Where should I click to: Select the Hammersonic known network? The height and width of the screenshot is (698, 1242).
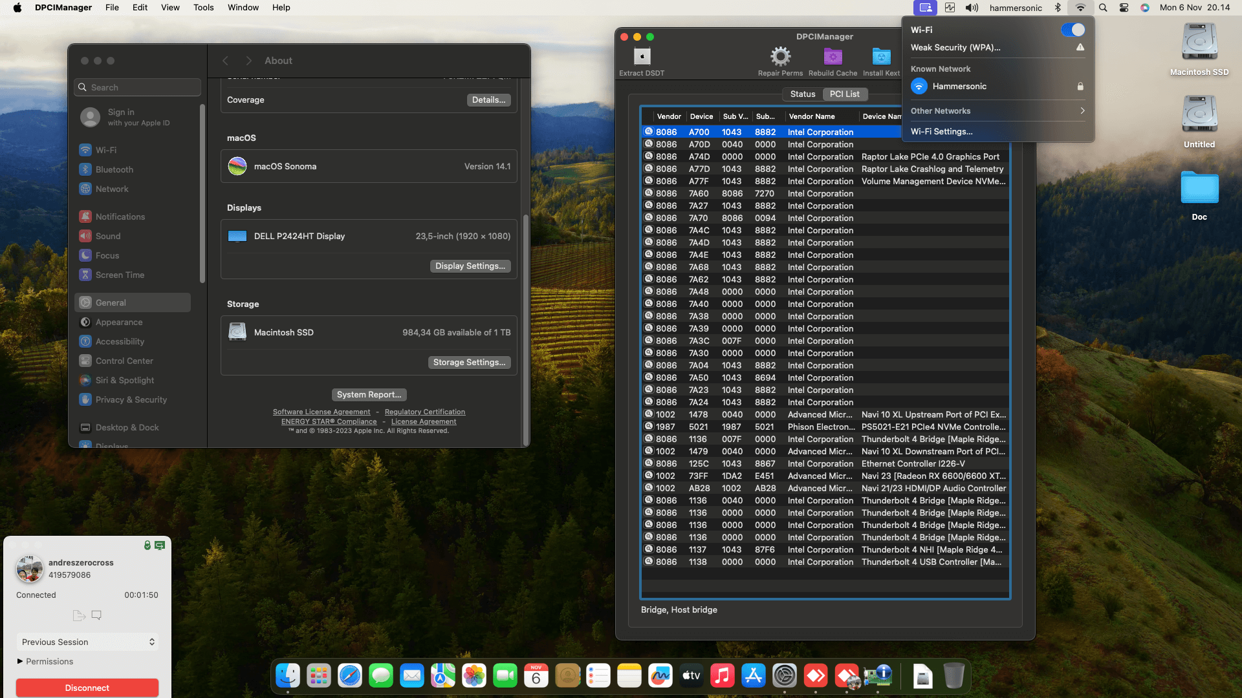pos(997,87)
